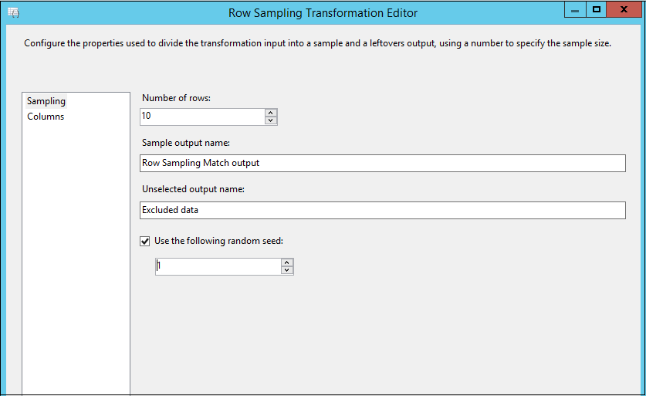The width and height of the screenshot is (646, 396).
Task: Click inside the random seed number box
Action: click(x=218, y=266)
